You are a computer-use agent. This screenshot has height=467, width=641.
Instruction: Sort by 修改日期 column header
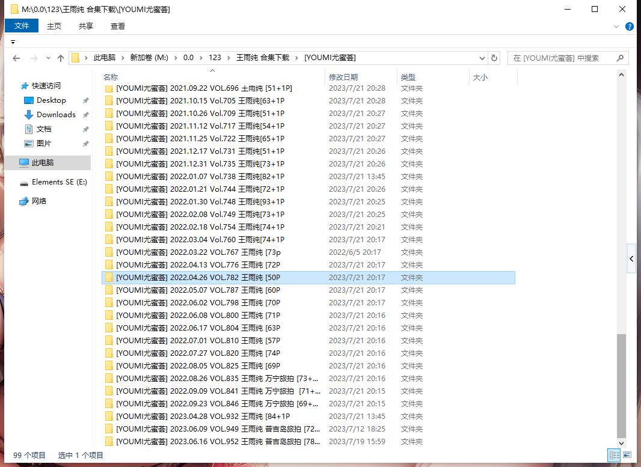coord(343,77)
